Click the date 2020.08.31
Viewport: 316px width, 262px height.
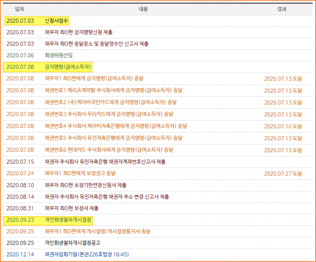pyautogui.click(x=20, y=208)
